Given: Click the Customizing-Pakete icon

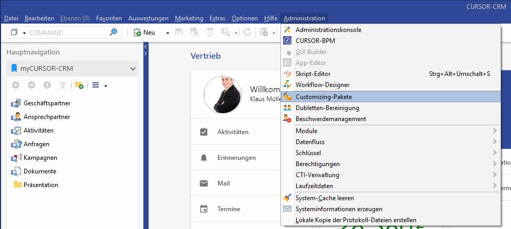Looking at the screenshot, I should [x=287, y=97].
